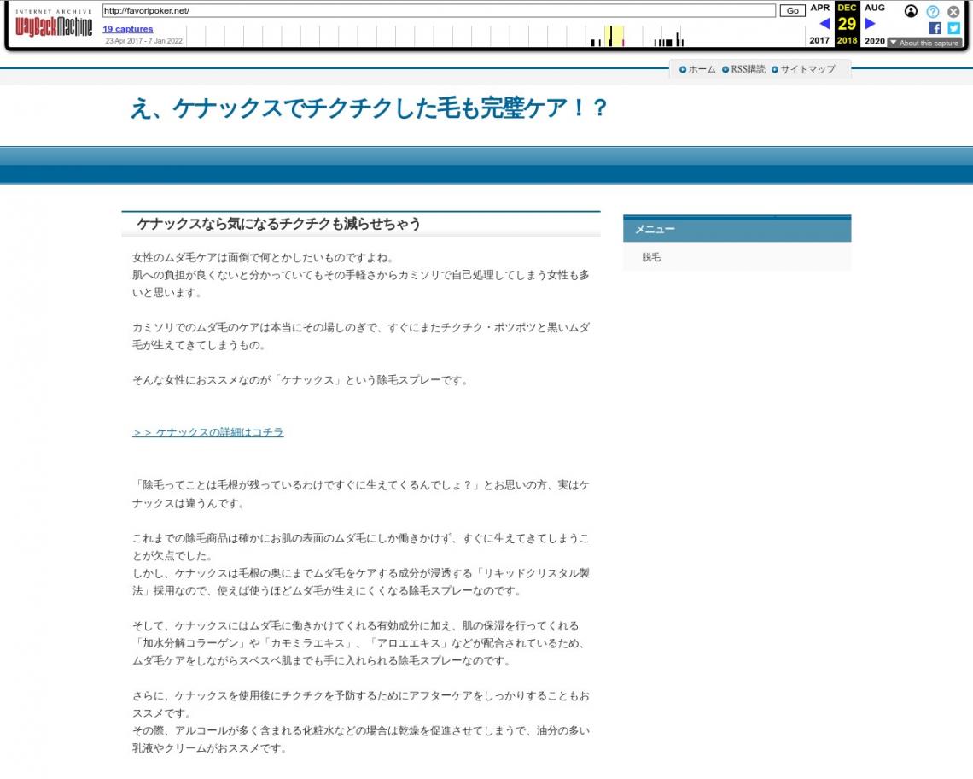Open the 脱毛 menu item

(x=651, y=257)
